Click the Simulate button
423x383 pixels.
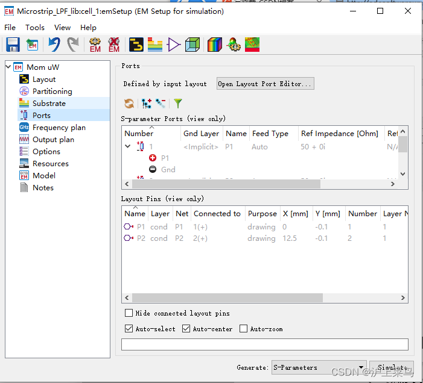(392, 367)
